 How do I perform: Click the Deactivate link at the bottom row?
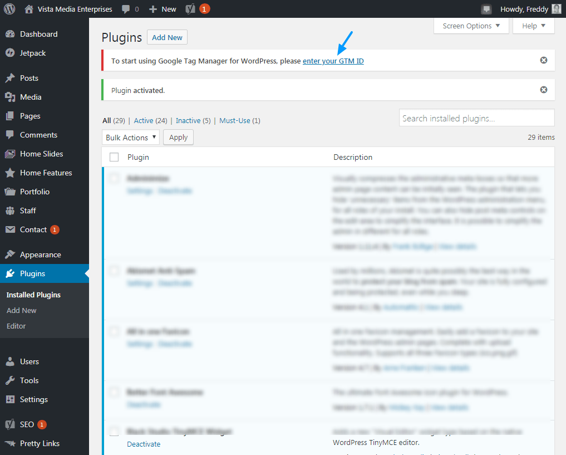pyautogui.click(x=144, y=444)
